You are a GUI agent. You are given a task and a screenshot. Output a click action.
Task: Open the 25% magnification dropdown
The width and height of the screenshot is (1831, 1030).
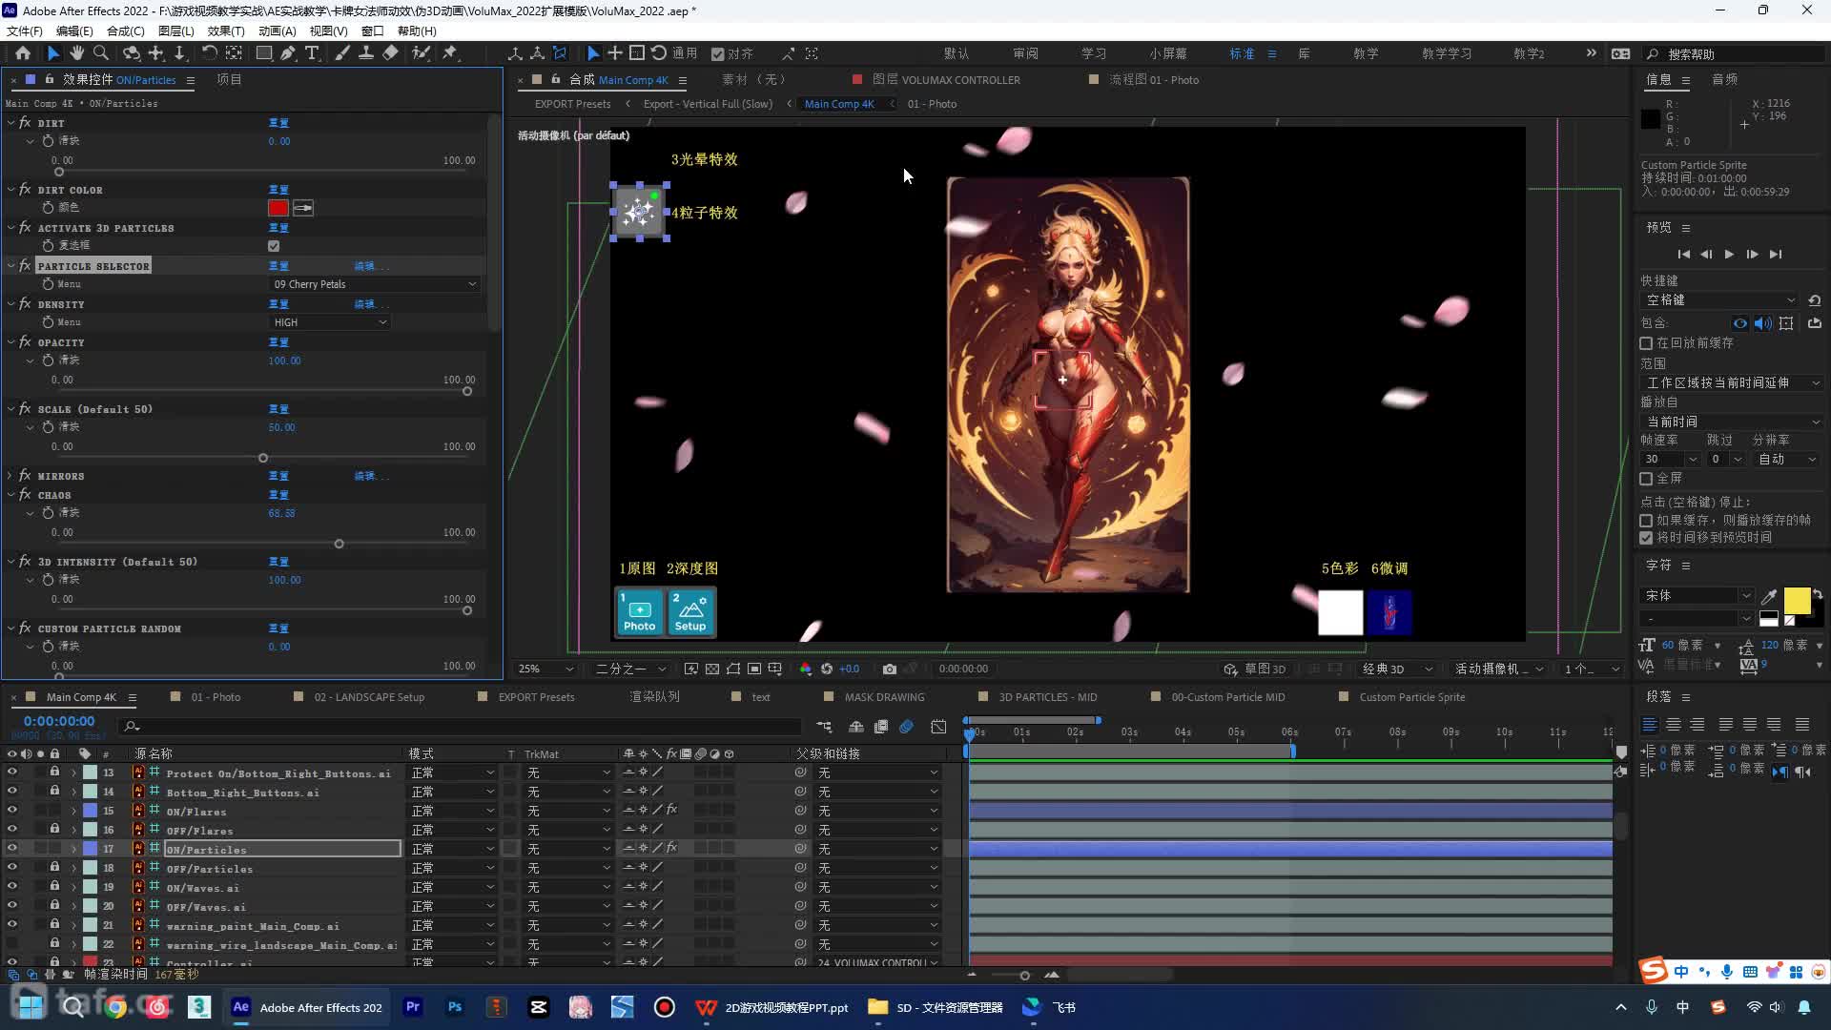point(545,669)
